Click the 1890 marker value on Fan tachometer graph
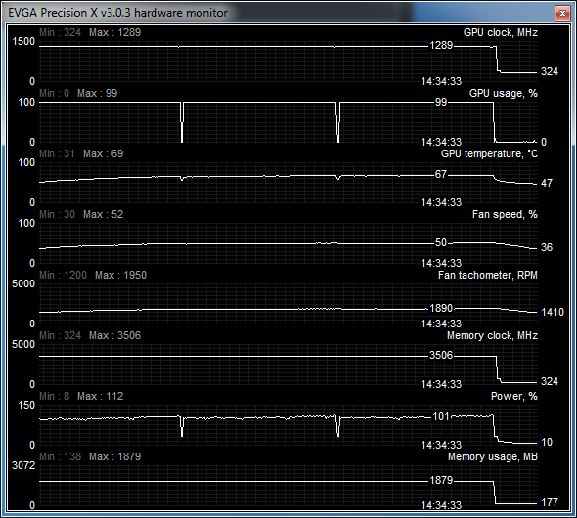Screen dimensions: 577x518 (441, 308)
